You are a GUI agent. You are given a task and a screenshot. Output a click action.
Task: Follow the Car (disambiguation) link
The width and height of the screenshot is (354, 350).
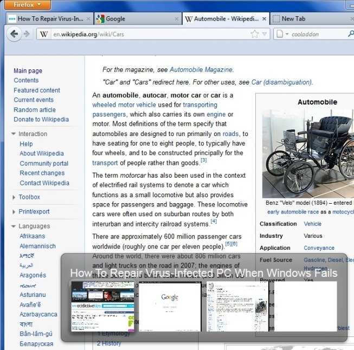281,82
